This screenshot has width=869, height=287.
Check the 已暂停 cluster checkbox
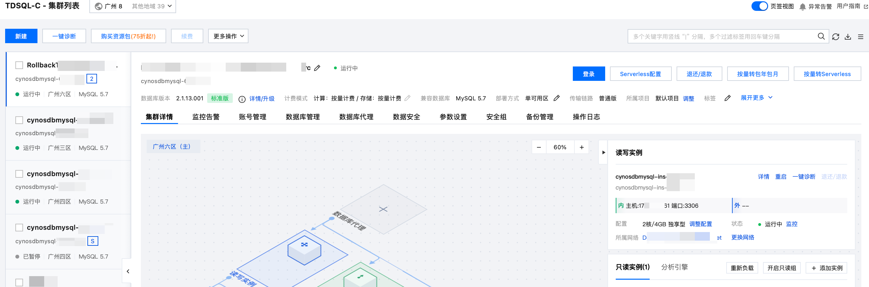point(19,228)
